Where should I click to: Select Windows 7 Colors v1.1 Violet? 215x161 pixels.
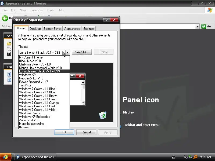44,110
